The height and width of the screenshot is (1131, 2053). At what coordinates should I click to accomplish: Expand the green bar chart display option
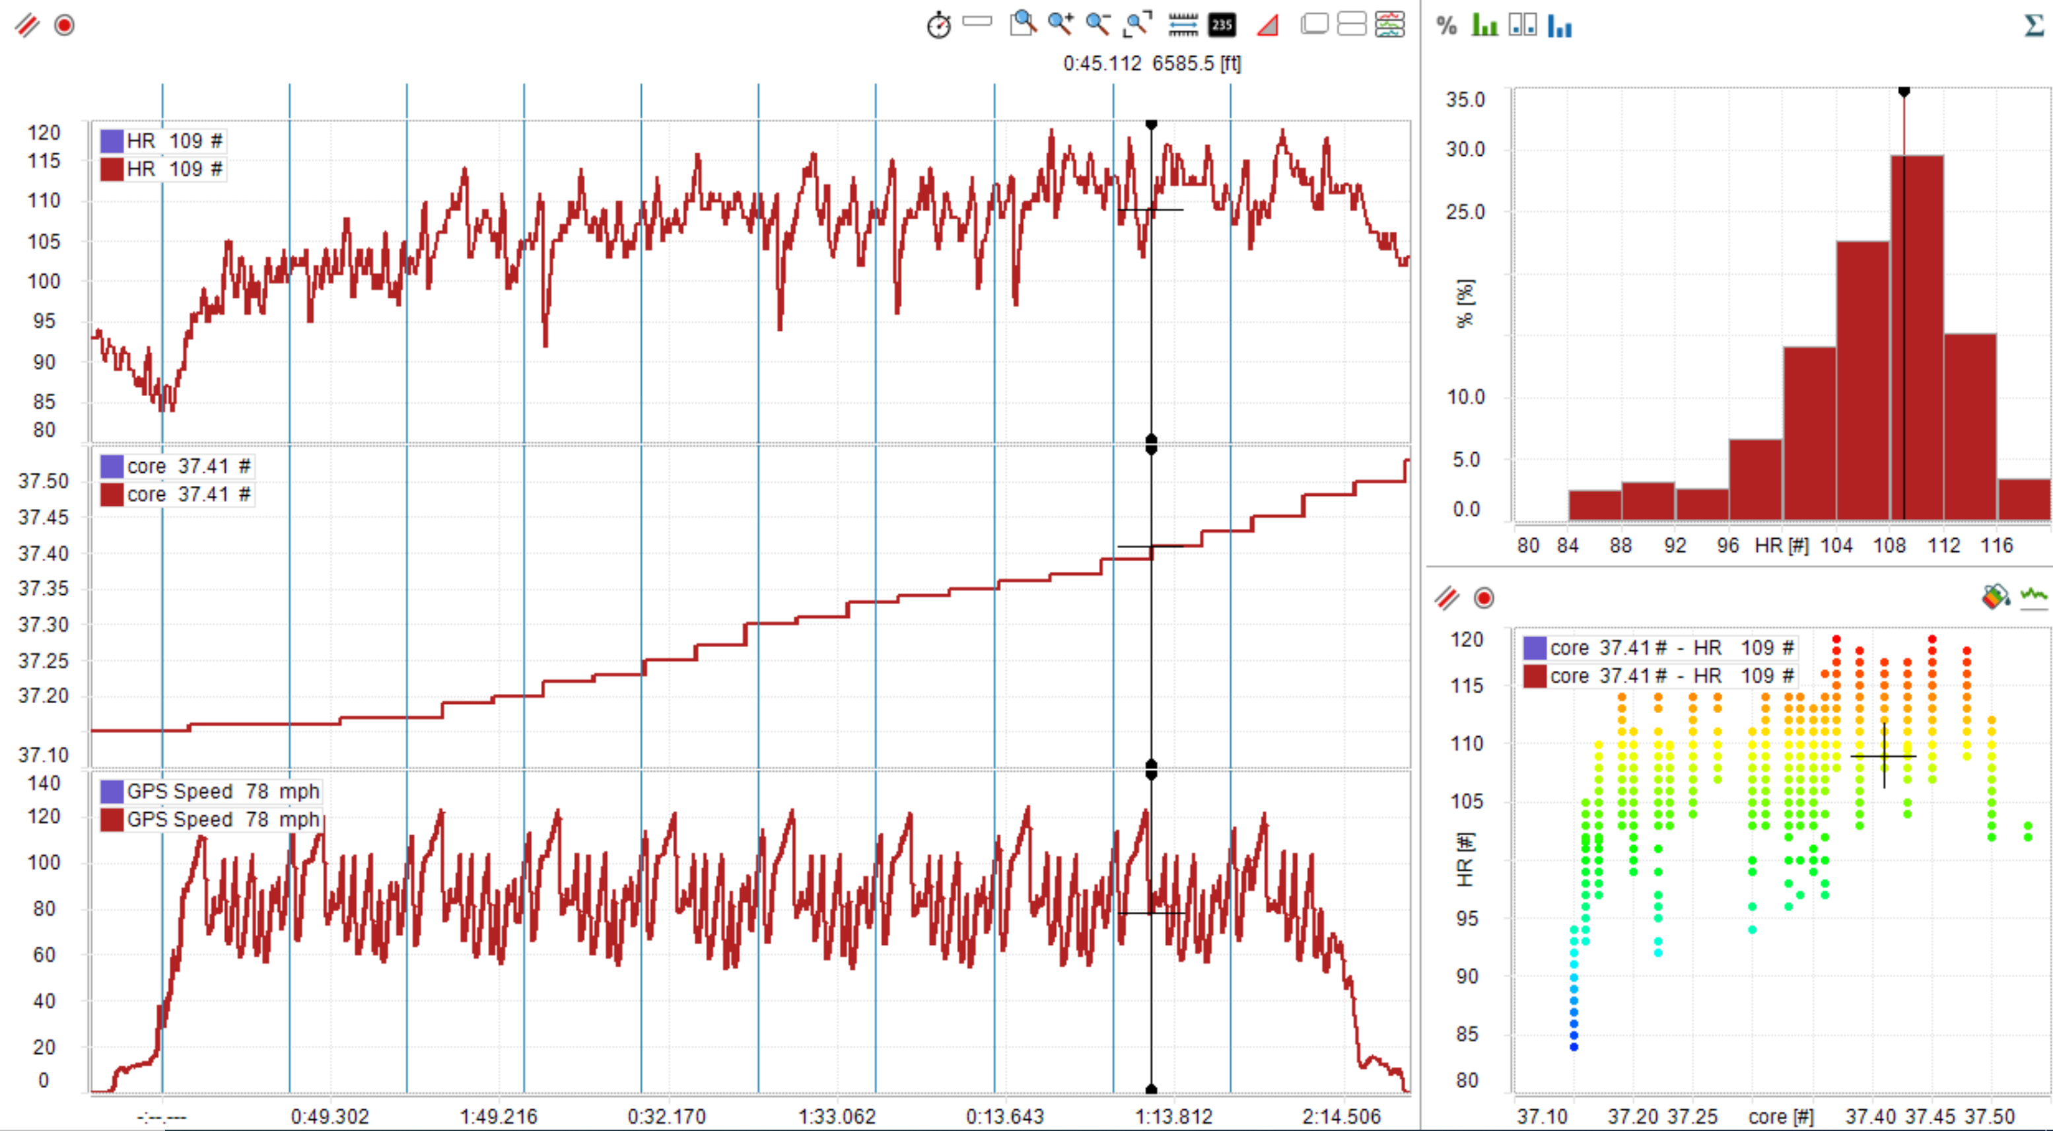pyautogui.click(x=1486, y=26)
